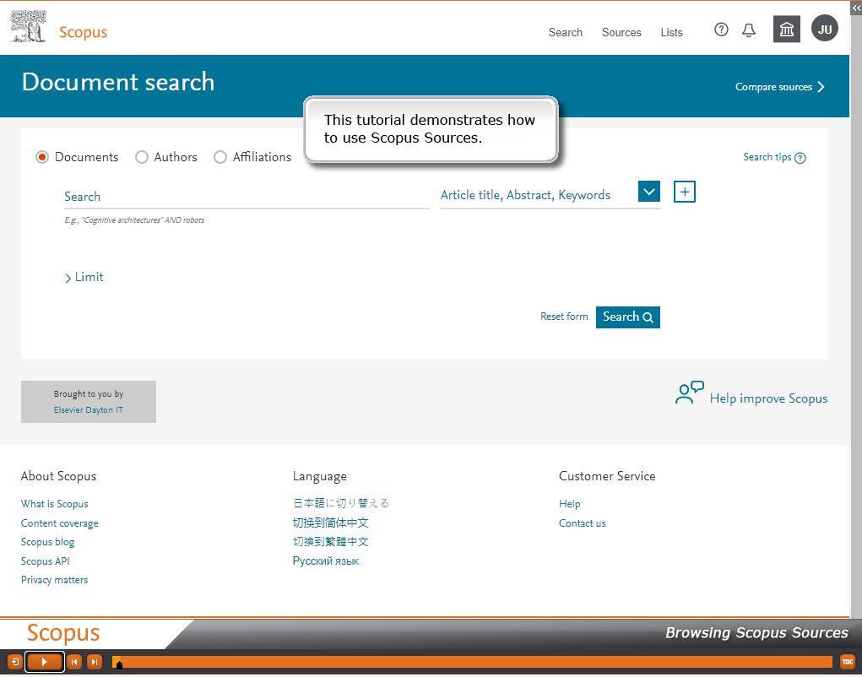The image size is (862, 677).
Task: Switch language to Russian
Action: point(325,561)
